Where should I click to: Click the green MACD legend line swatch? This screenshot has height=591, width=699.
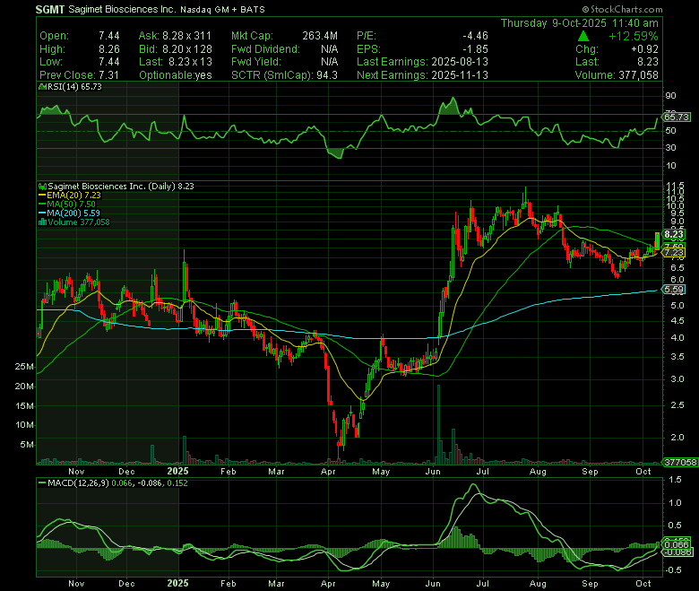(x=42, y=483)
